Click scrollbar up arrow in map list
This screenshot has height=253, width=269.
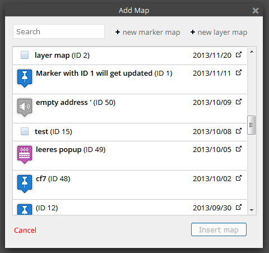[x=252, y=52]
